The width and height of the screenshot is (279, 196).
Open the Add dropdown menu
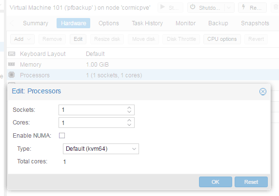tap(22, 39)
